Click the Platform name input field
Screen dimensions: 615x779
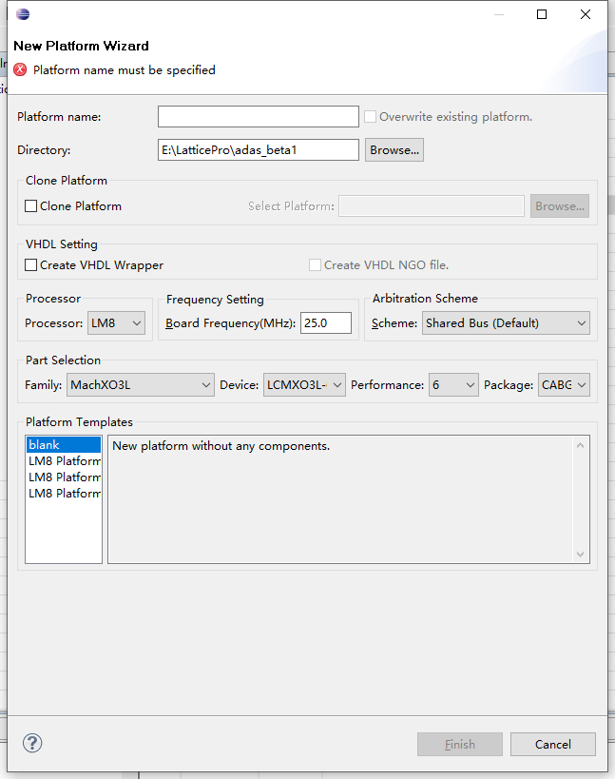coord(259,117)
